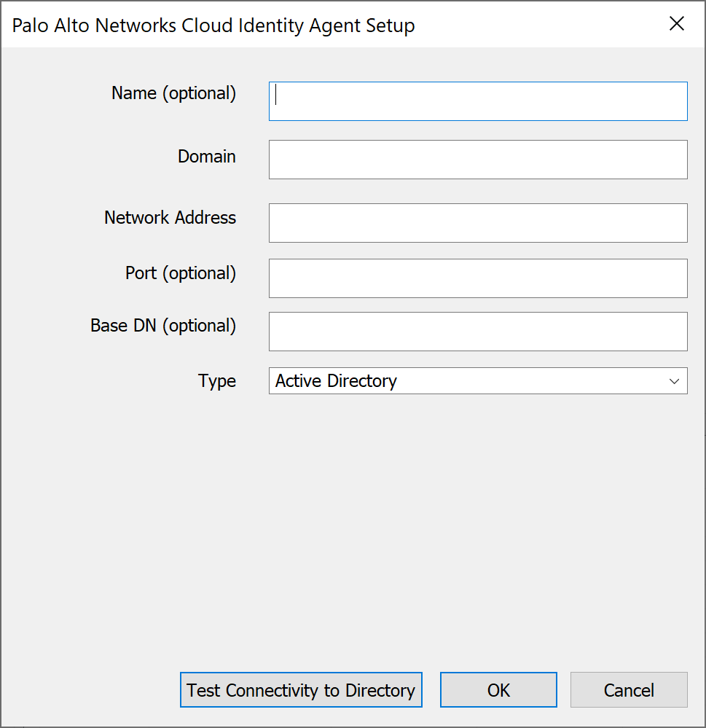Click the "Active Directory" text in Type selector
Image resolution: width=706 pixels, height=728 pixels.
[x=336, y=381]
